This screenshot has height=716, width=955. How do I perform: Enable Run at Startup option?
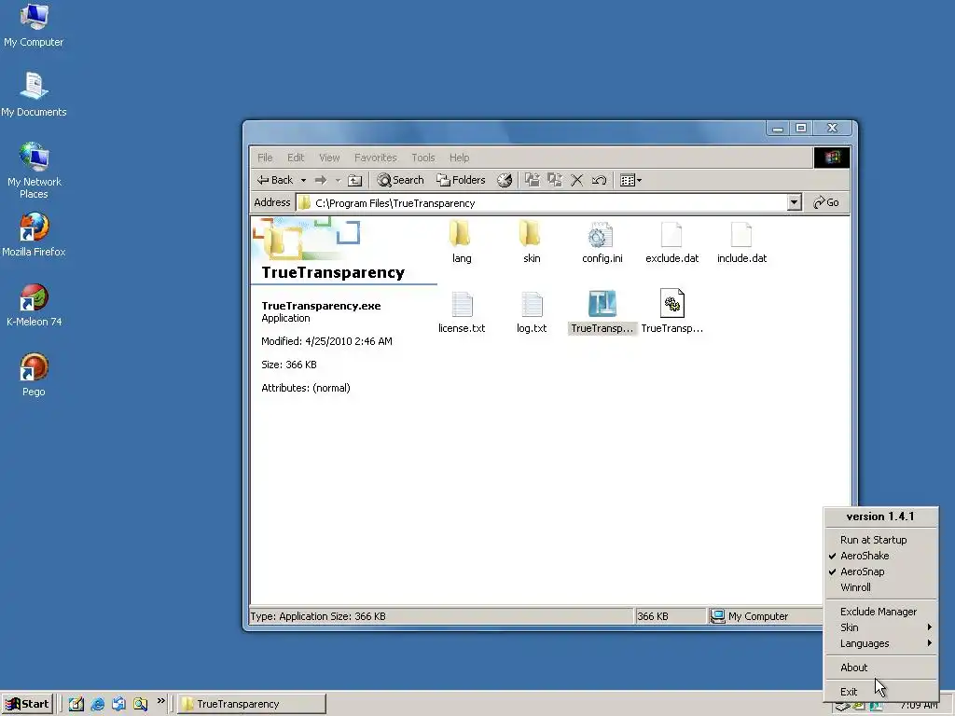coord(880,540)
